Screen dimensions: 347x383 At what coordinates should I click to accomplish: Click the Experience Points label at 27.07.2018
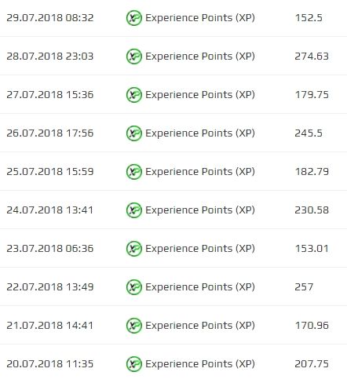200,95
